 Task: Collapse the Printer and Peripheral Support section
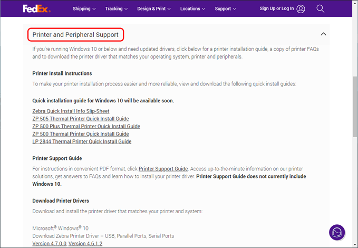tap(323, 34)
